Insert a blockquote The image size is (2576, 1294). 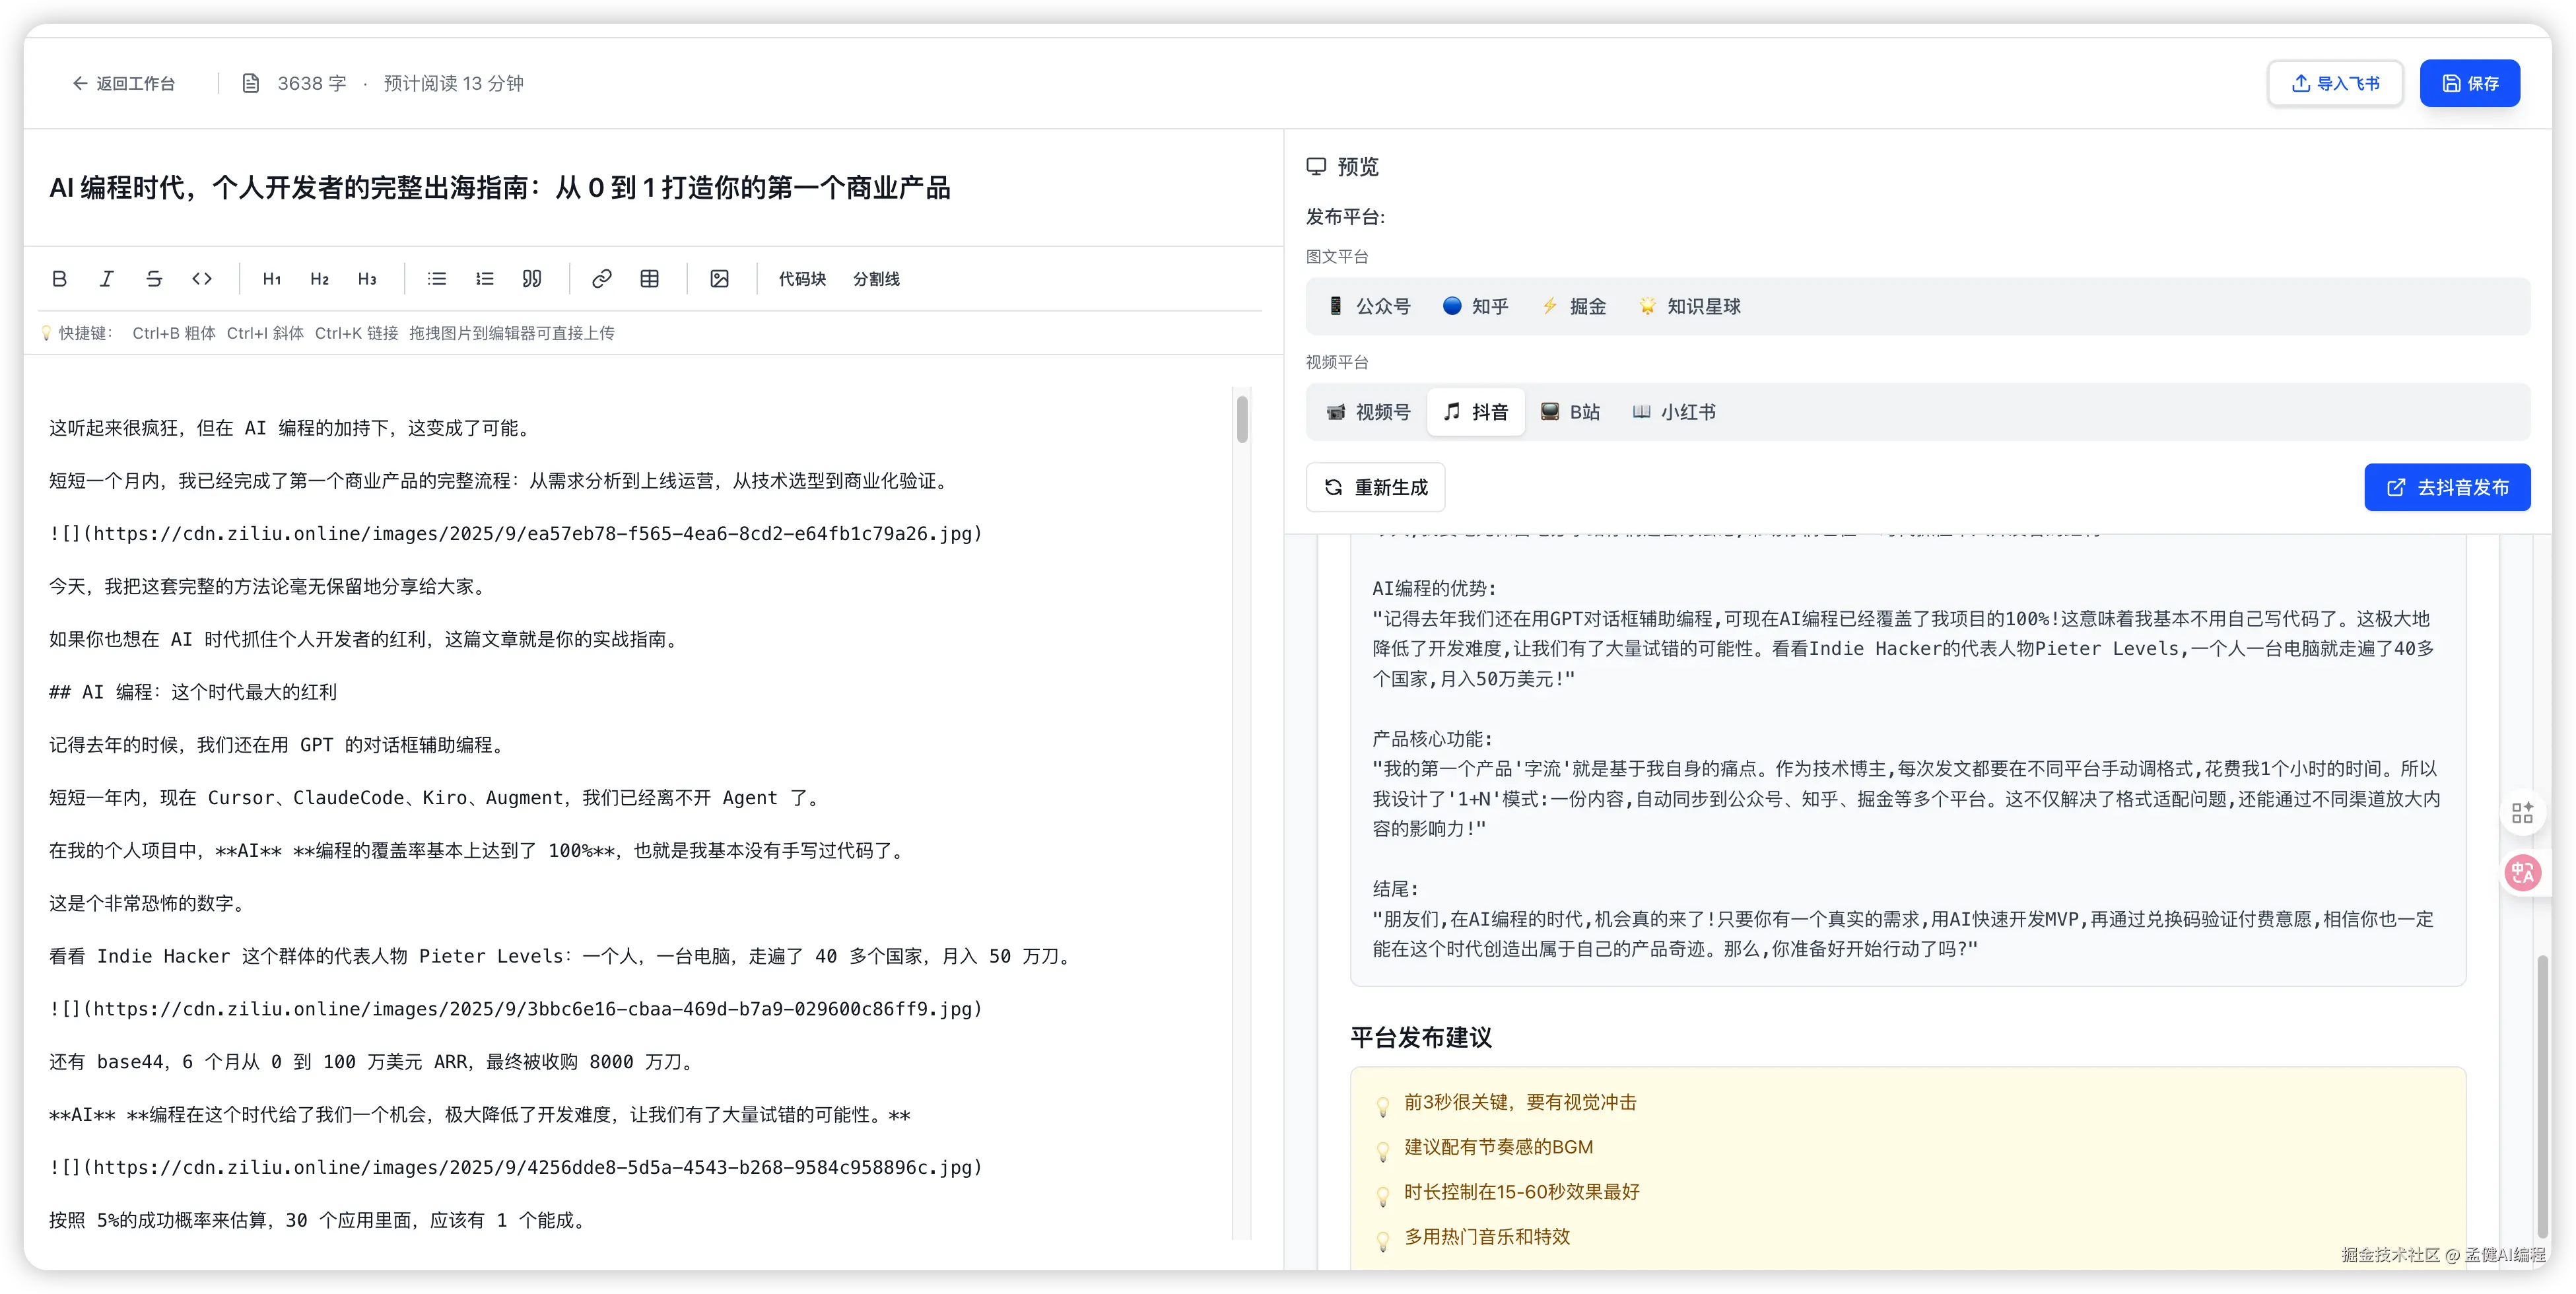click(x=532, y=279)
